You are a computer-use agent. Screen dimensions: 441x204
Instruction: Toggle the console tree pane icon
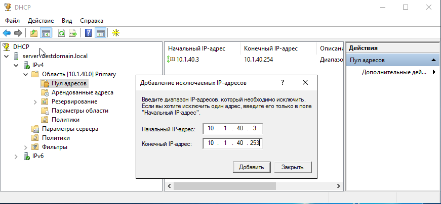point(46,33)
